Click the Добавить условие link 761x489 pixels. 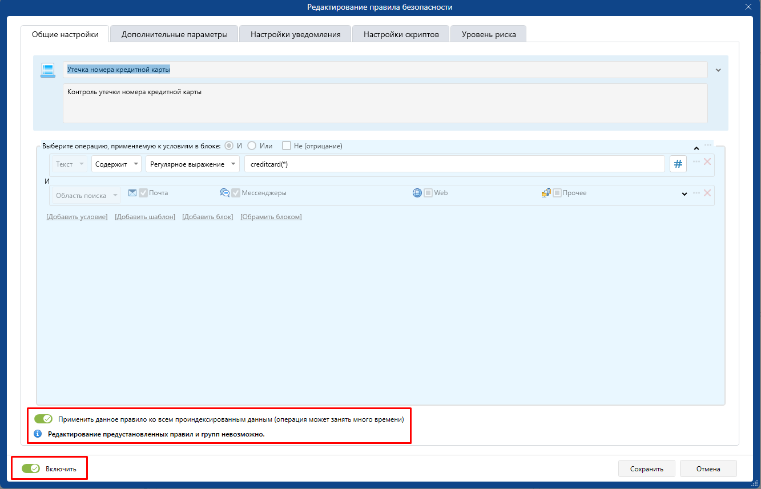coord(77,217)
